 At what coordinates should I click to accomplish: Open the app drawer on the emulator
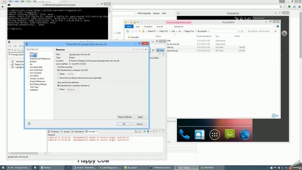215,134
